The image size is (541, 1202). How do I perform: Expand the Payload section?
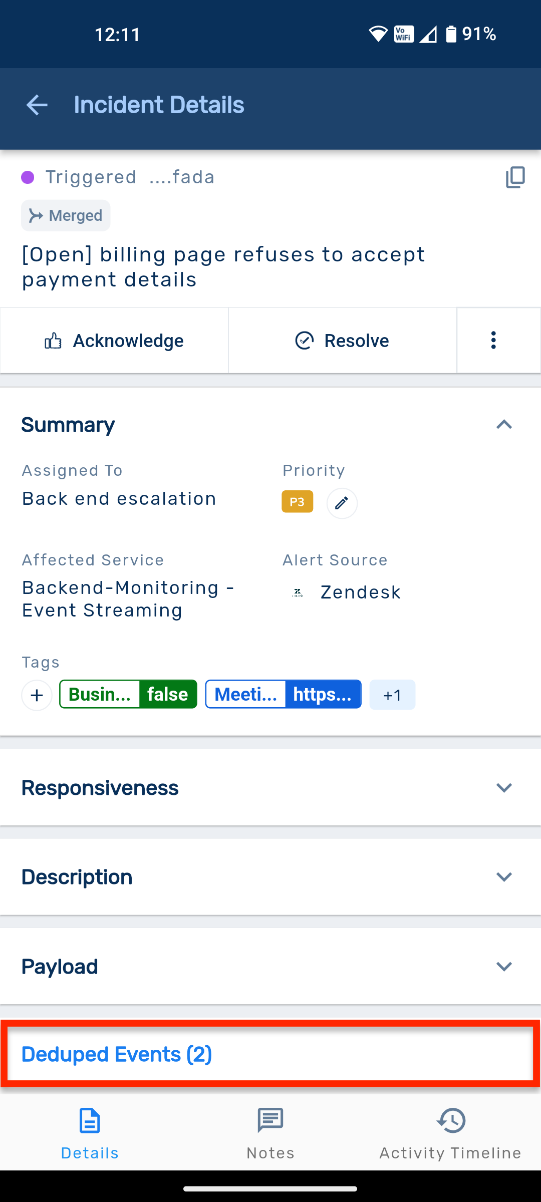[x=503, y=966]
